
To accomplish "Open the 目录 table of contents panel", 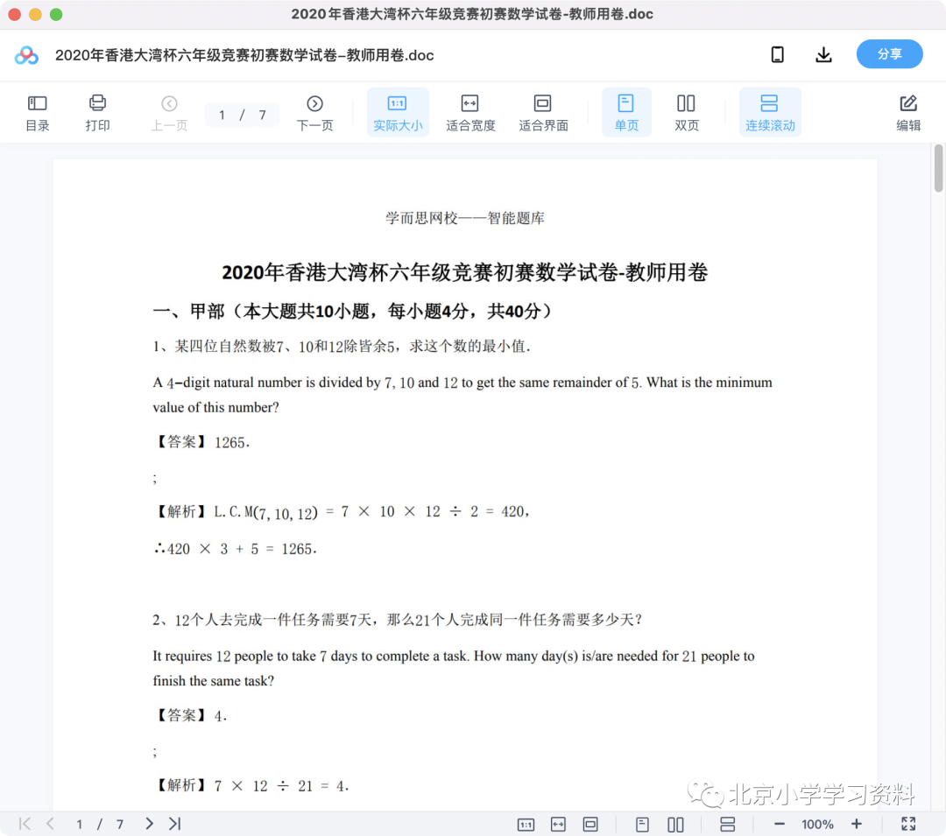I will click(x=38, y=113).
